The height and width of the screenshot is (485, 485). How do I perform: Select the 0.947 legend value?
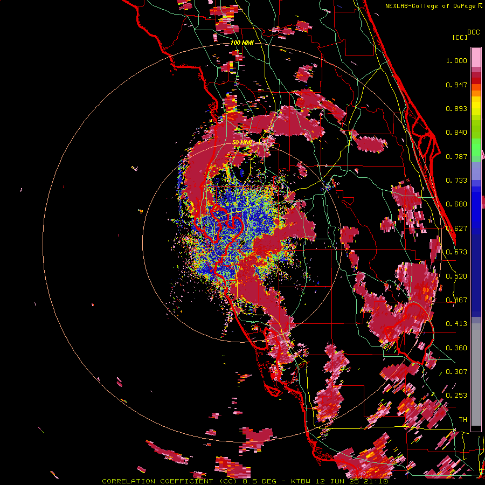pyautogui.click(x=456, y=85)
